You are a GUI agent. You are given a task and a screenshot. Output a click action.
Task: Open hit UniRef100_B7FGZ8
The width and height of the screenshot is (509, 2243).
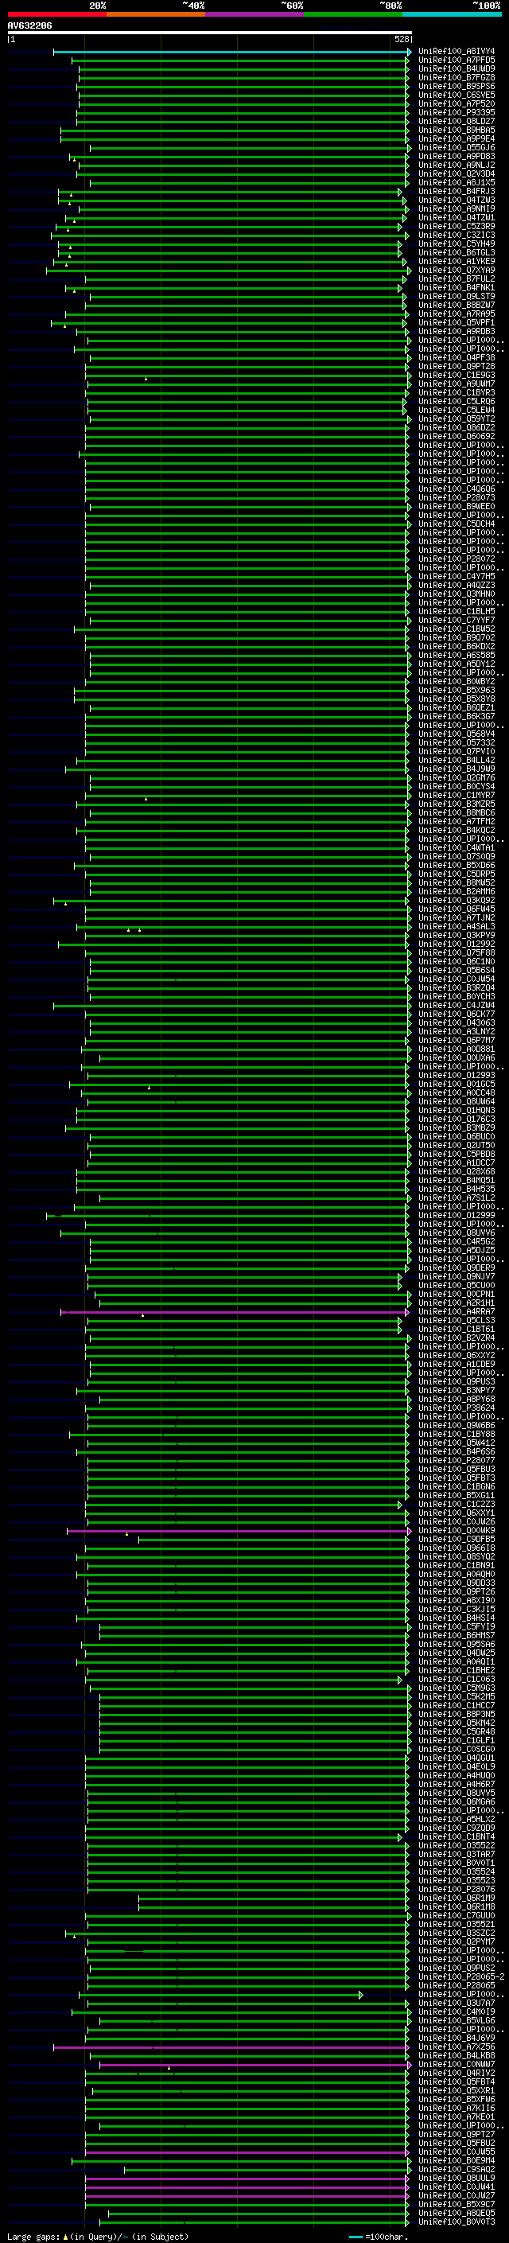tap(457, 77)
